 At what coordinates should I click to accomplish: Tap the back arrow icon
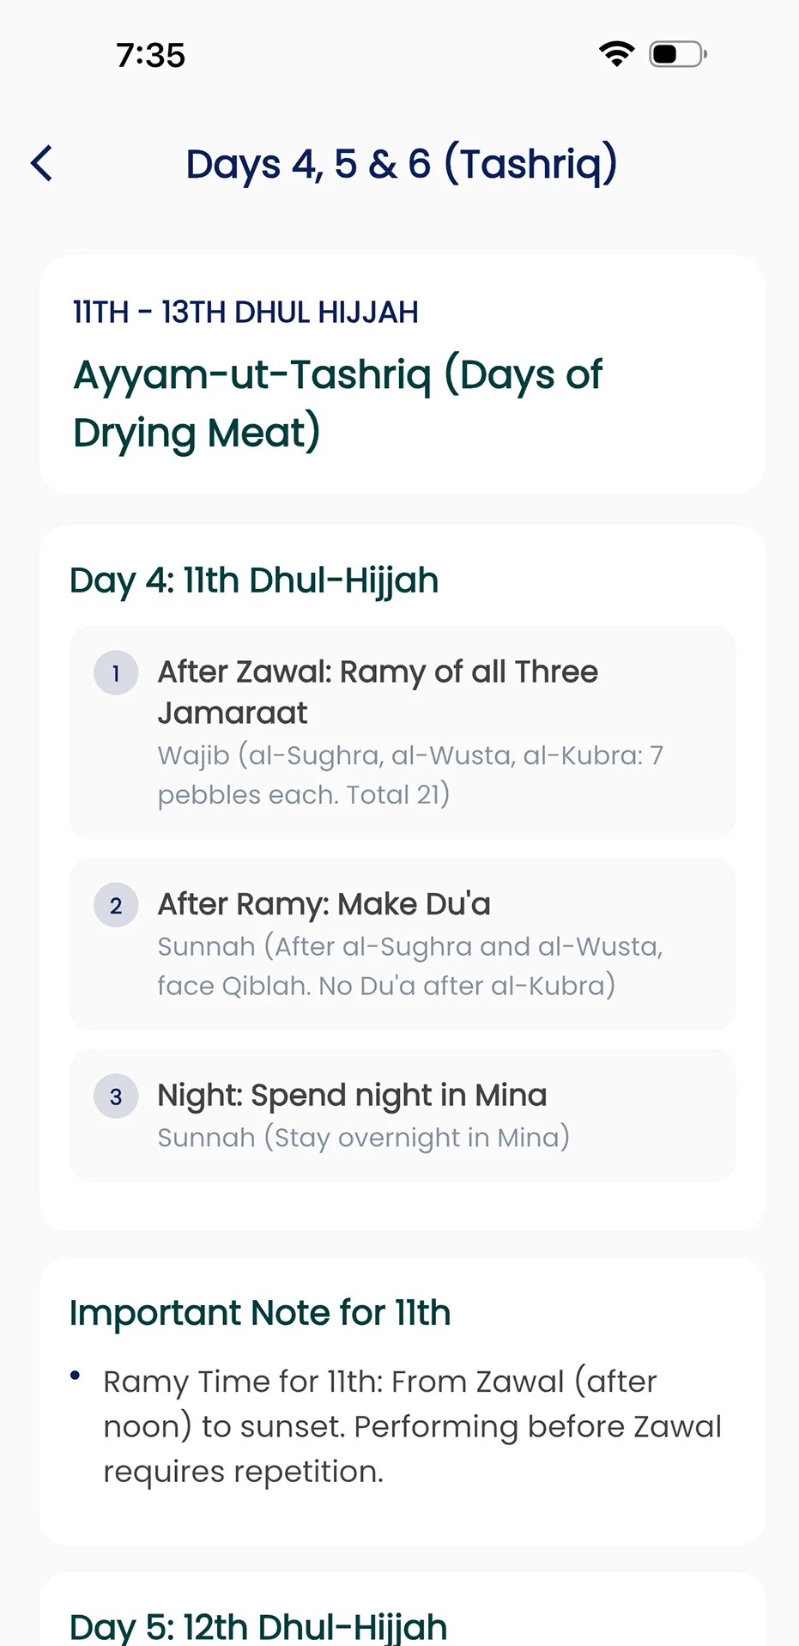pyautogui.click(x=42, y=163)
